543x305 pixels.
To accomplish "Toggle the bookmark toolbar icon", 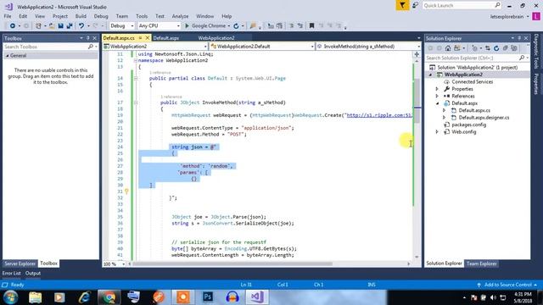I will (x=311, y=26).
